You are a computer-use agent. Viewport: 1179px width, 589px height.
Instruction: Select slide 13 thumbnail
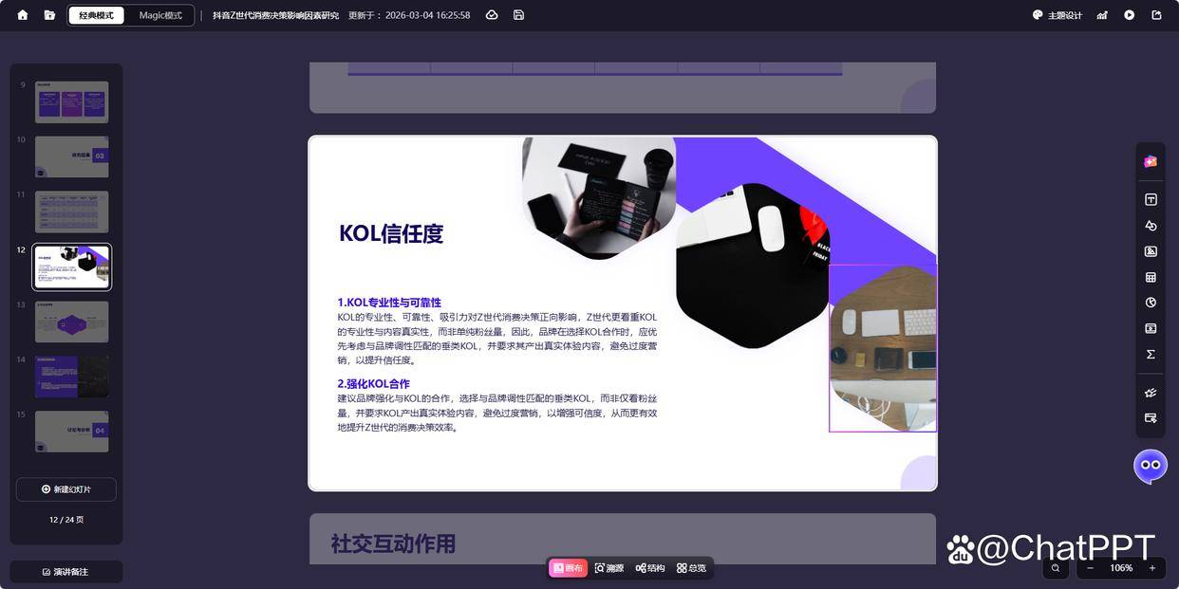pos(72,322)
